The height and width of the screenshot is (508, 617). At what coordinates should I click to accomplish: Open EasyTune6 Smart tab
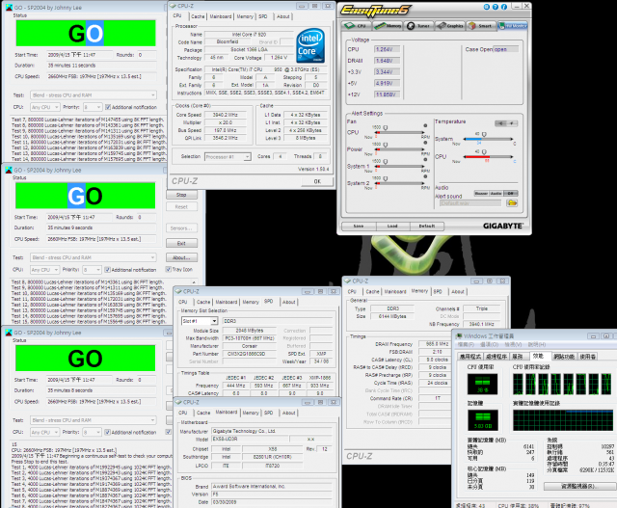480,26
